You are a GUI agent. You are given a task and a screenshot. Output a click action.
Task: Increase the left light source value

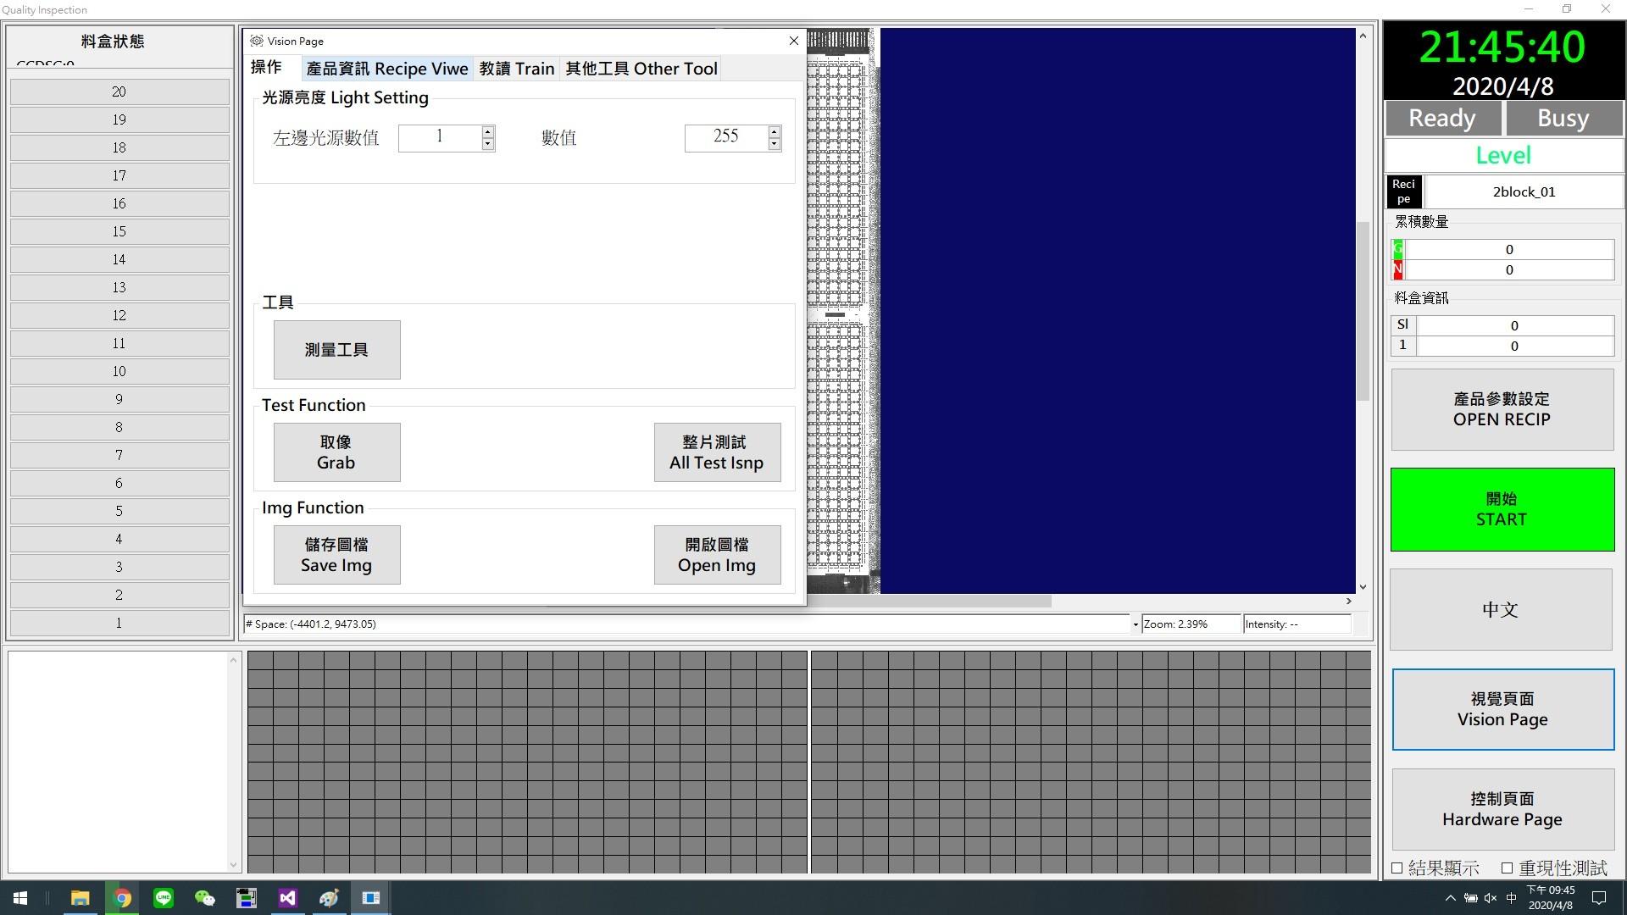click(487, 131)
